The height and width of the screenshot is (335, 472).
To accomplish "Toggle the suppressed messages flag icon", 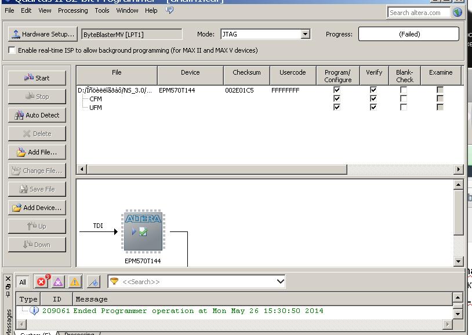I will (x=93, y=282).
